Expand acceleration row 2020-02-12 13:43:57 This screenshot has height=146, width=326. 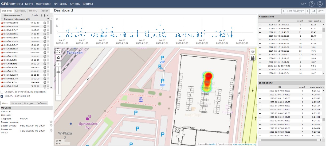(260, 32)
